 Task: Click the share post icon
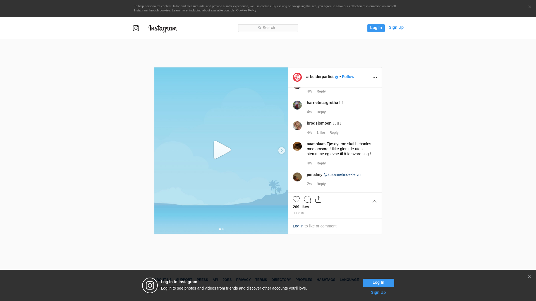[x=318, y=199]
